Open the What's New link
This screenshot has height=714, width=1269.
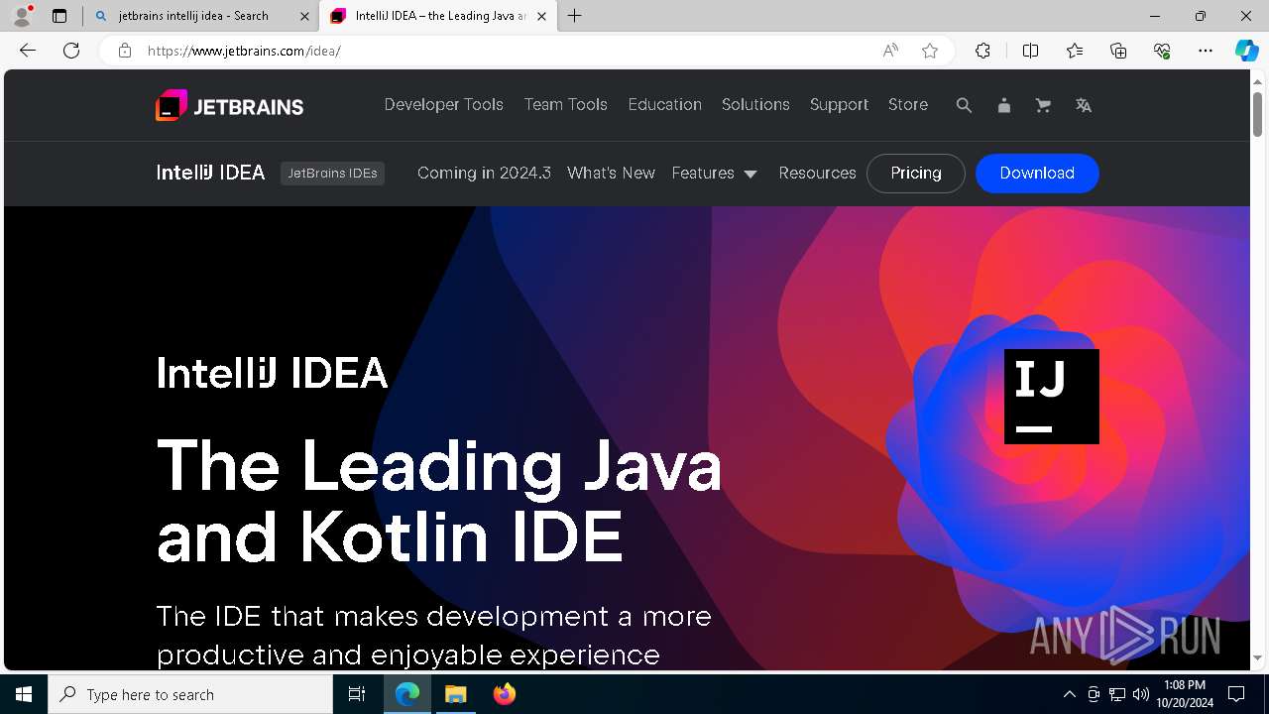click(611, 173)
